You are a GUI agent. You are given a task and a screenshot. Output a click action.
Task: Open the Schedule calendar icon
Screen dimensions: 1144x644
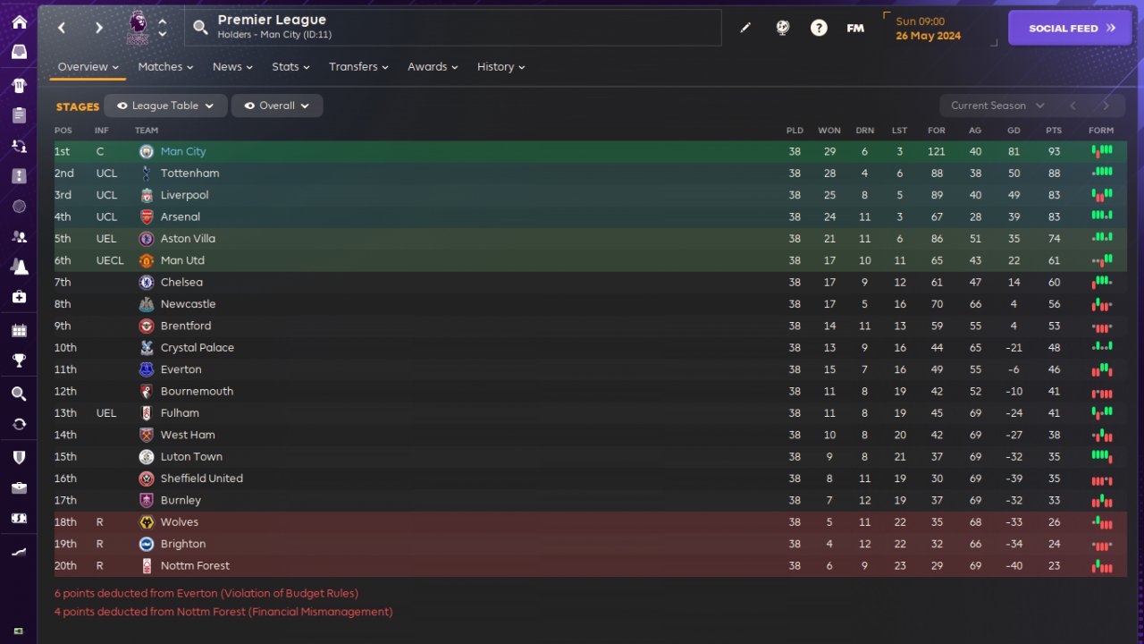pyautogui.click(x=19, y=331)
